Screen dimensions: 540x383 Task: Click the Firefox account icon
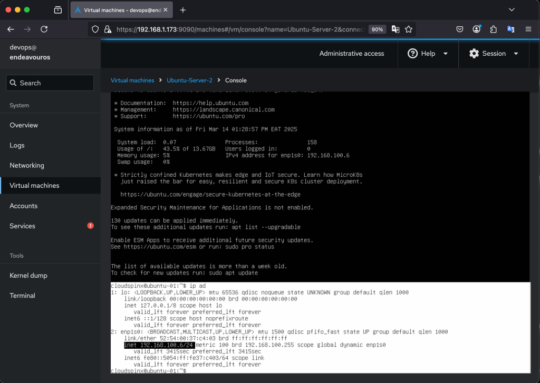[477, 29]
